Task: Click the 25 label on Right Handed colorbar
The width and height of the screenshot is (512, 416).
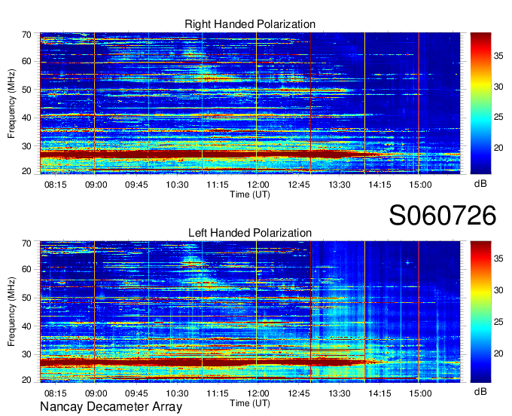Action: pyautogui.click(x=498, y=117)
